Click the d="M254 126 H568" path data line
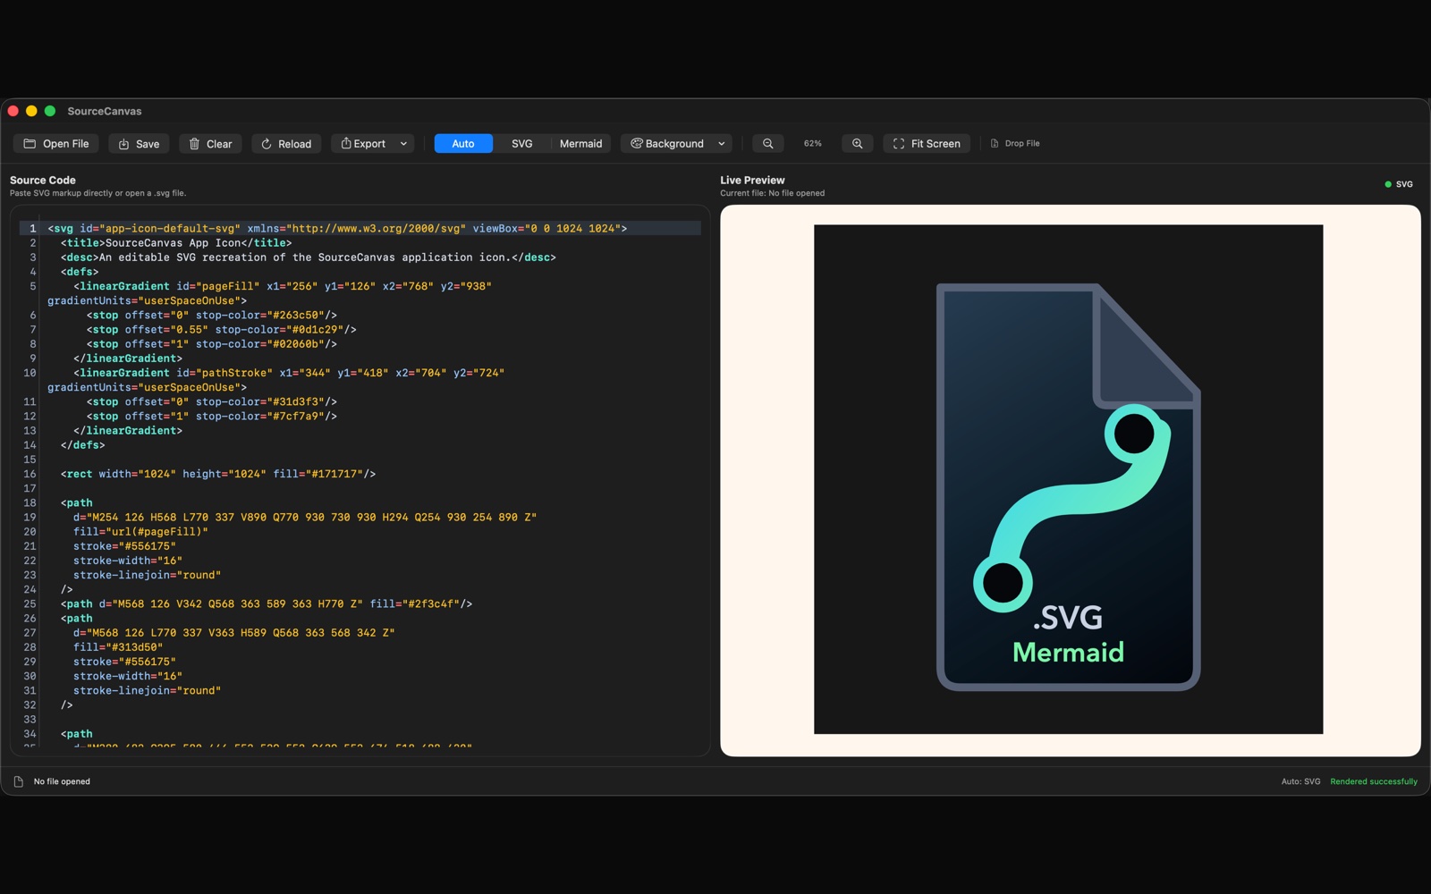 pos(305,517)
